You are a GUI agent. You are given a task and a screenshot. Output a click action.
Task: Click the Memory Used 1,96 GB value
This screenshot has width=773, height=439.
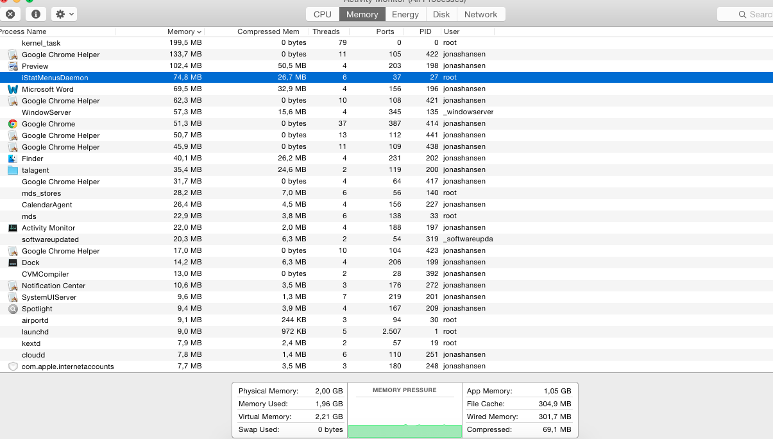click(x=328, y=404)
